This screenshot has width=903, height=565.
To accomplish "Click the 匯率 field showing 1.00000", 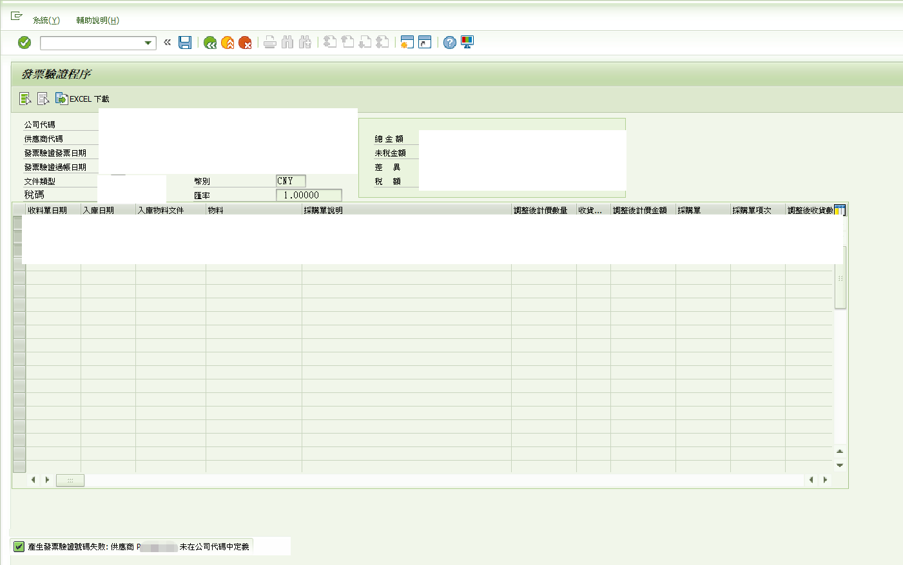I will [x=309, y=195].
